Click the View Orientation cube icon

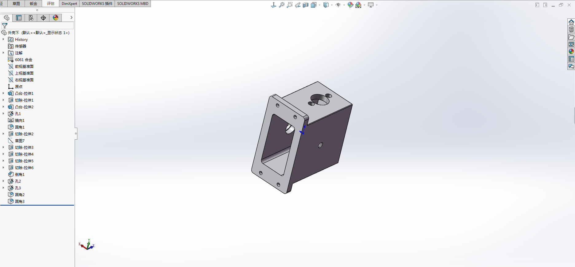(x=313, y=5)
